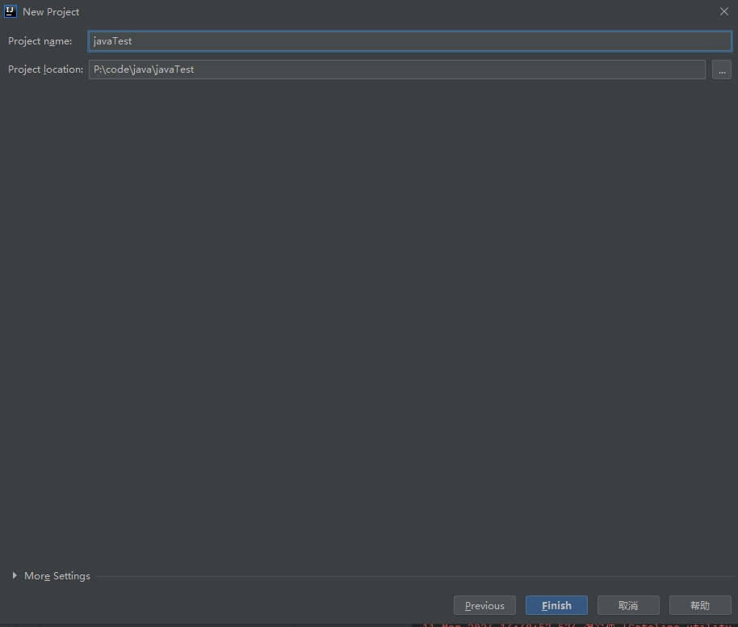738x627 pixels.
Task: Browse for project location with the ellipsis button
Action: tap(722, 69)
